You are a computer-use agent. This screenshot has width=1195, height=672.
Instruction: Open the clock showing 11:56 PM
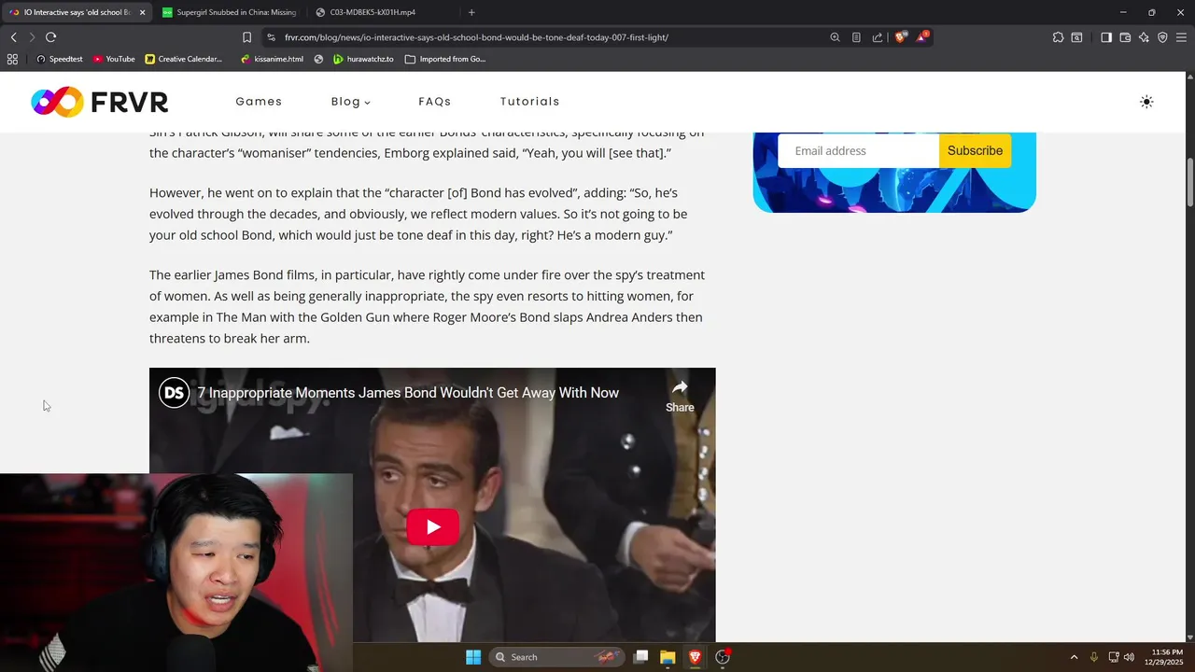pyautogui.click(x=1166, y=657)
